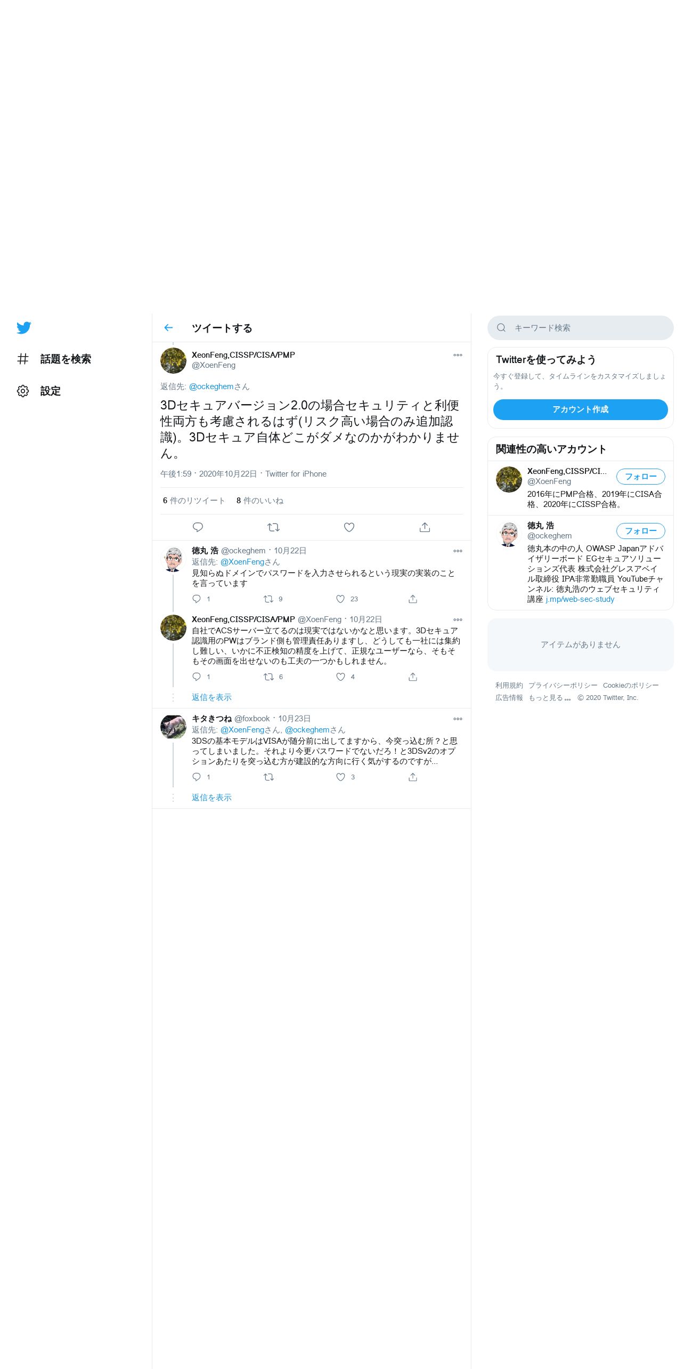The height and width of the screenshot is (1369, 684).
Task: Open the j.mp/web-sec-study link
Action: [x=580, y=599]
